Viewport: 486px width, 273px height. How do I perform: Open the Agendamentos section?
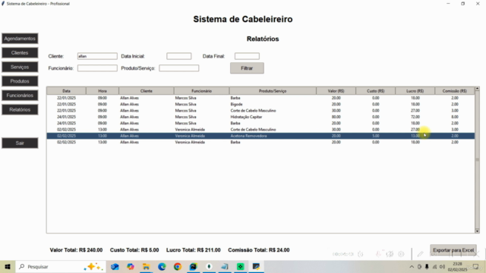click(x=20, y=39)
